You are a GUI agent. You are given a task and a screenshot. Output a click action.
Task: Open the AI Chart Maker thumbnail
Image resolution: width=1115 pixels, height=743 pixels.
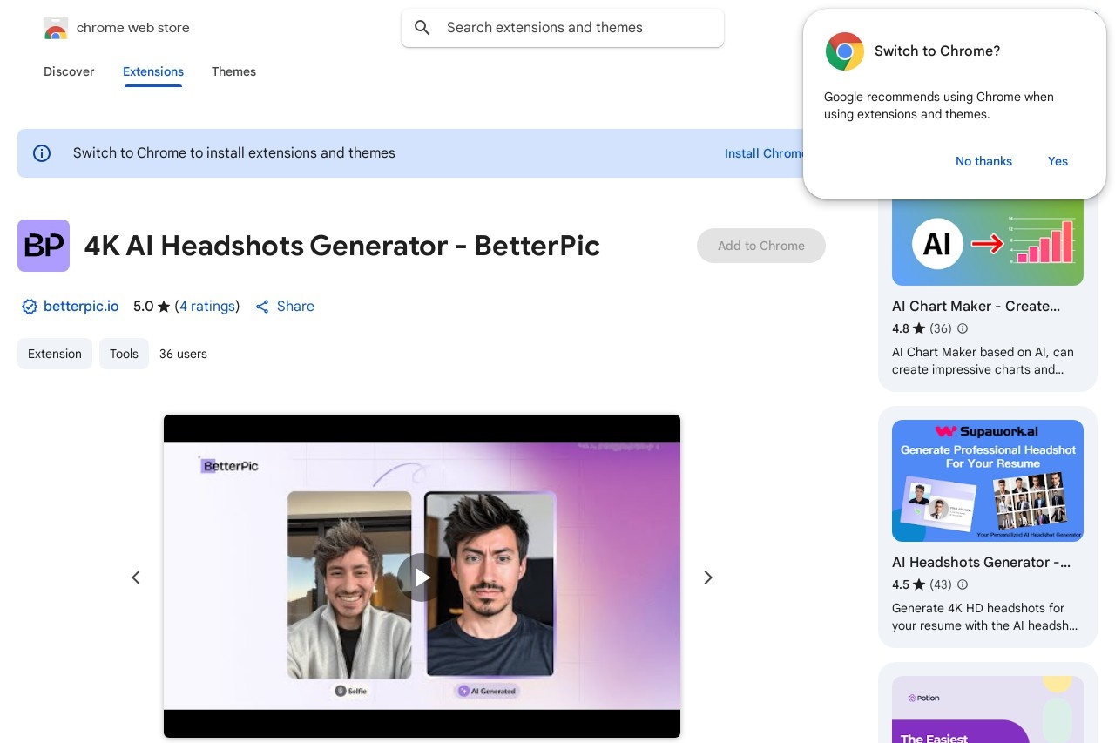[988, 242]
